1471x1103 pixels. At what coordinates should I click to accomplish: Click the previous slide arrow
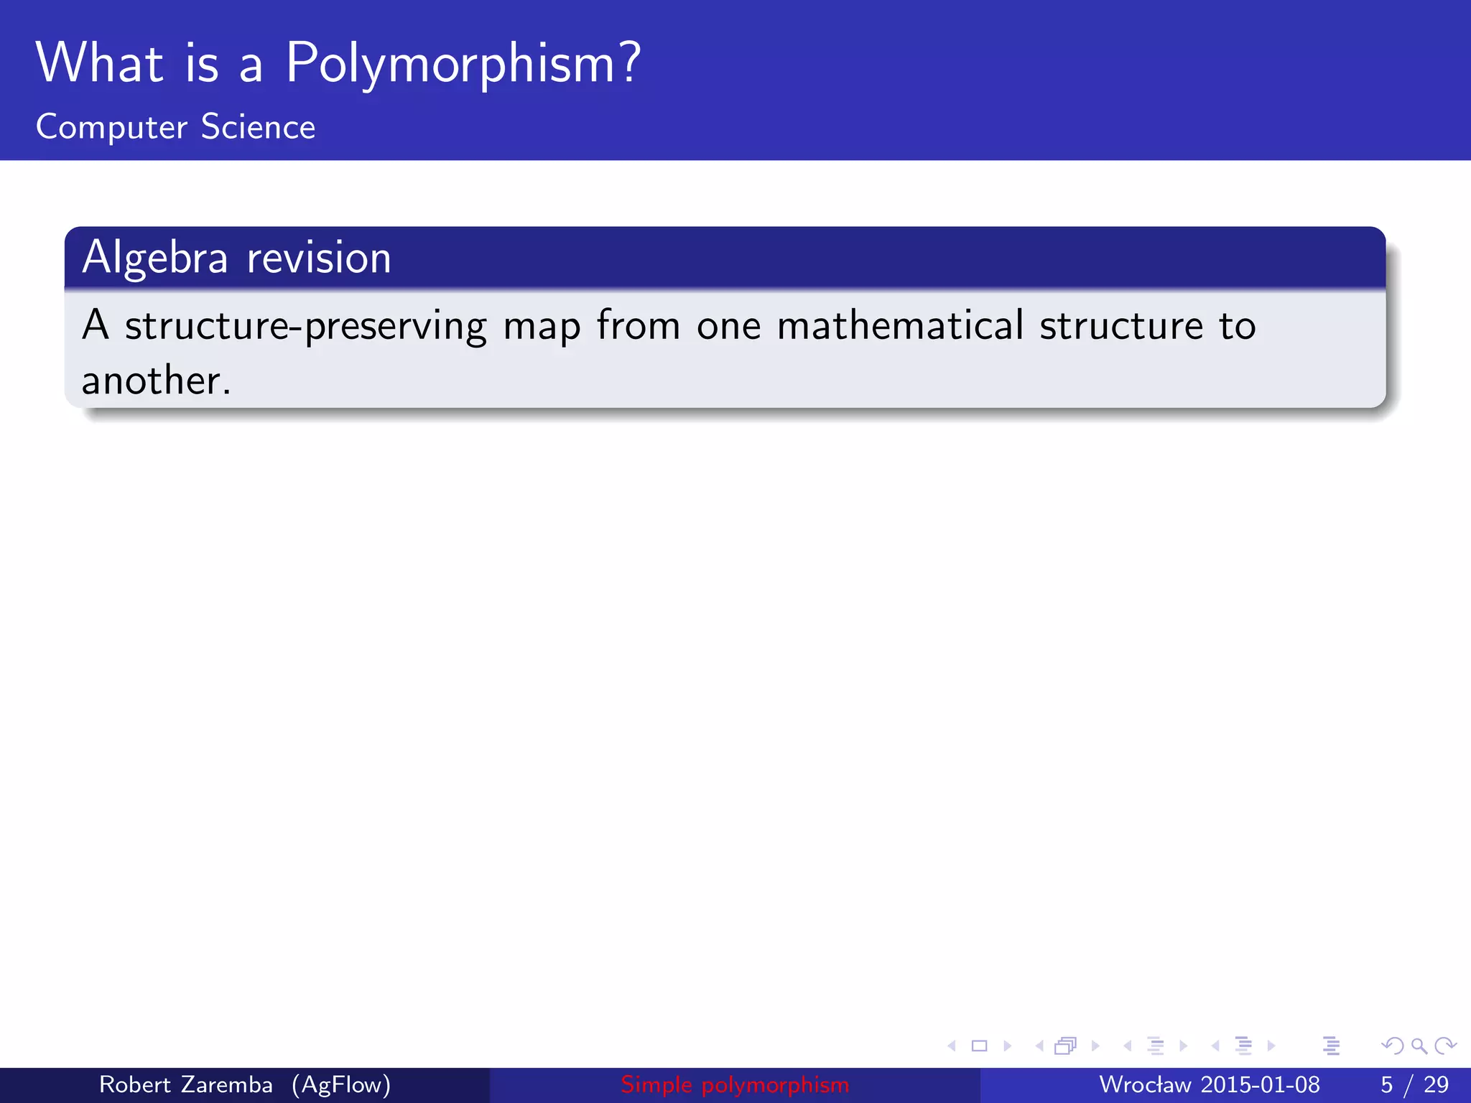(952, 1046)
